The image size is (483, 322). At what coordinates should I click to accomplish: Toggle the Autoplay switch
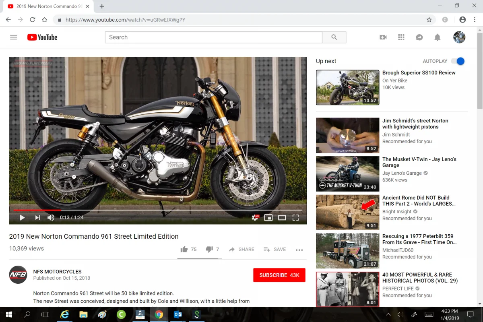coord(458,61)
